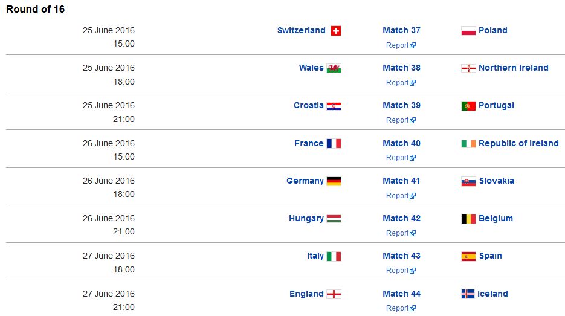
Task: Click the Switzerland flag icon
Action: (x=336, y=31)
